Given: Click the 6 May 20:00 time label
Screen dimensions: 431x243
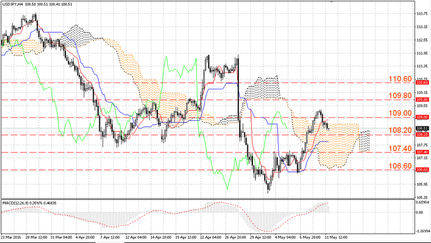Looking at the screenshot, I should pos(310,237).
